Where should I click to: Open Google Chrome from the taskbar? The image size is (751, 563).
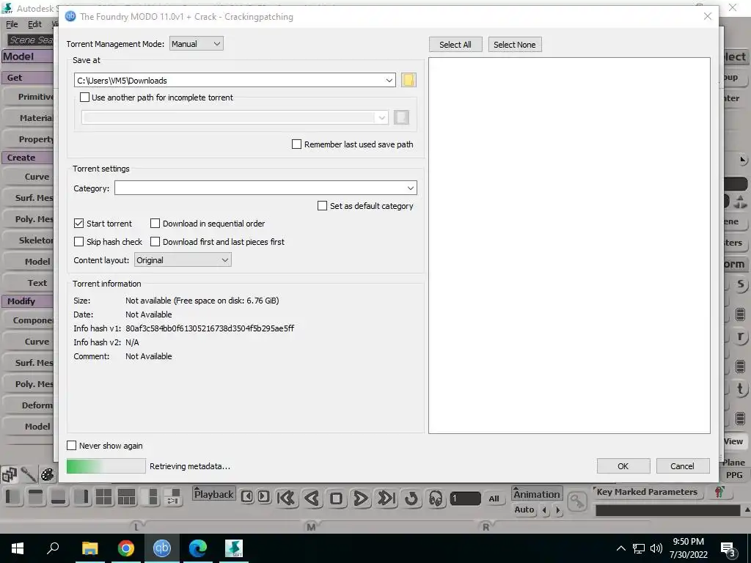(126, 548)
